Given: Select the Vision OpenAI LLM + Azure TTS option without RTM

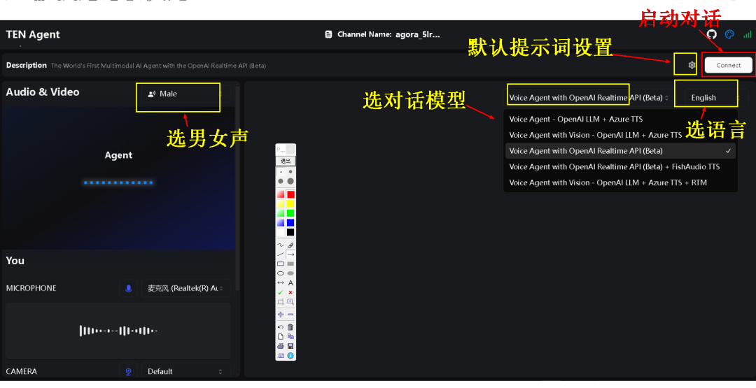Looking at the screenshot, I should point(620,135).
